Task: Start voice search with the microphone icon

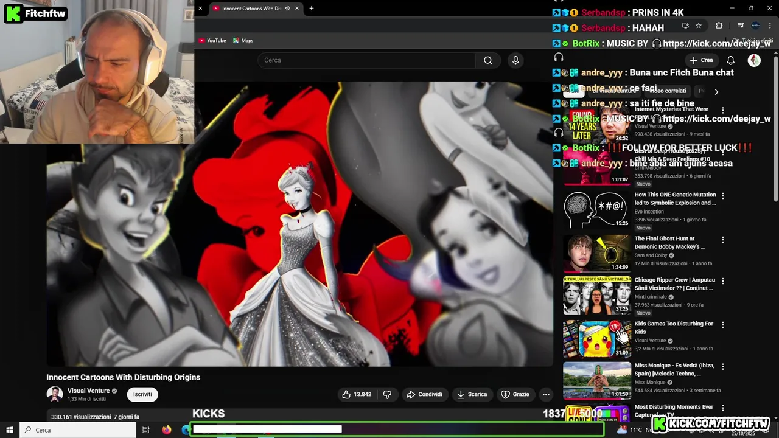Action: pyautogui.click(x=515, y=60)
